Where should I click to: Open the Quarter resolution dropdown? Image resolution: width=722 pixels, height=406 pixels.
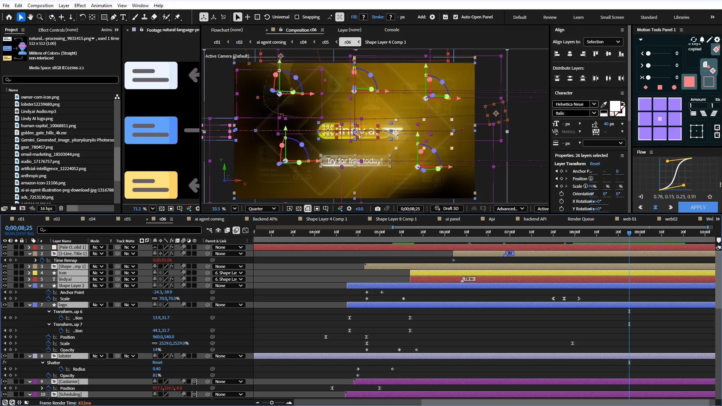tap(262, 208)
